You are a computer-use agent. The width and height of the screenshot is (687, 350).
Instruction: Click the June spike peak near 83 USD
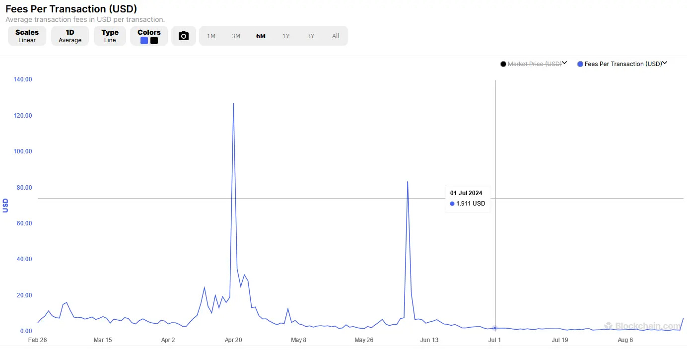coord(408,182)
